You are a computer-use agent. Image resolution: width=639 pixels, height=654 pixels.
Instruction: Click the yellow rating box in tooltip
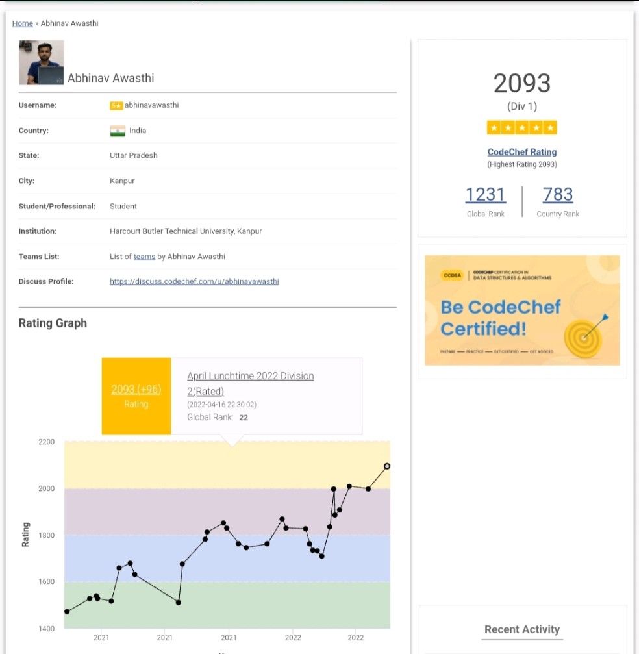point(136,416)
